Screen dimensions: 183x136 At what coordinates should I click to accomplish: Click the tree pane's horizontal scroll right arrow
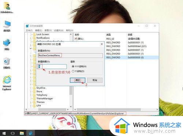tap(68, 109)
